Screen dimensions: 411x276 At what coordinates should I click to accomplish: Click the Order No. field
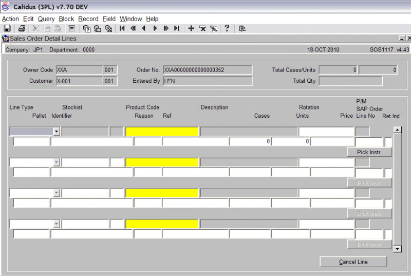pos(208,70)
